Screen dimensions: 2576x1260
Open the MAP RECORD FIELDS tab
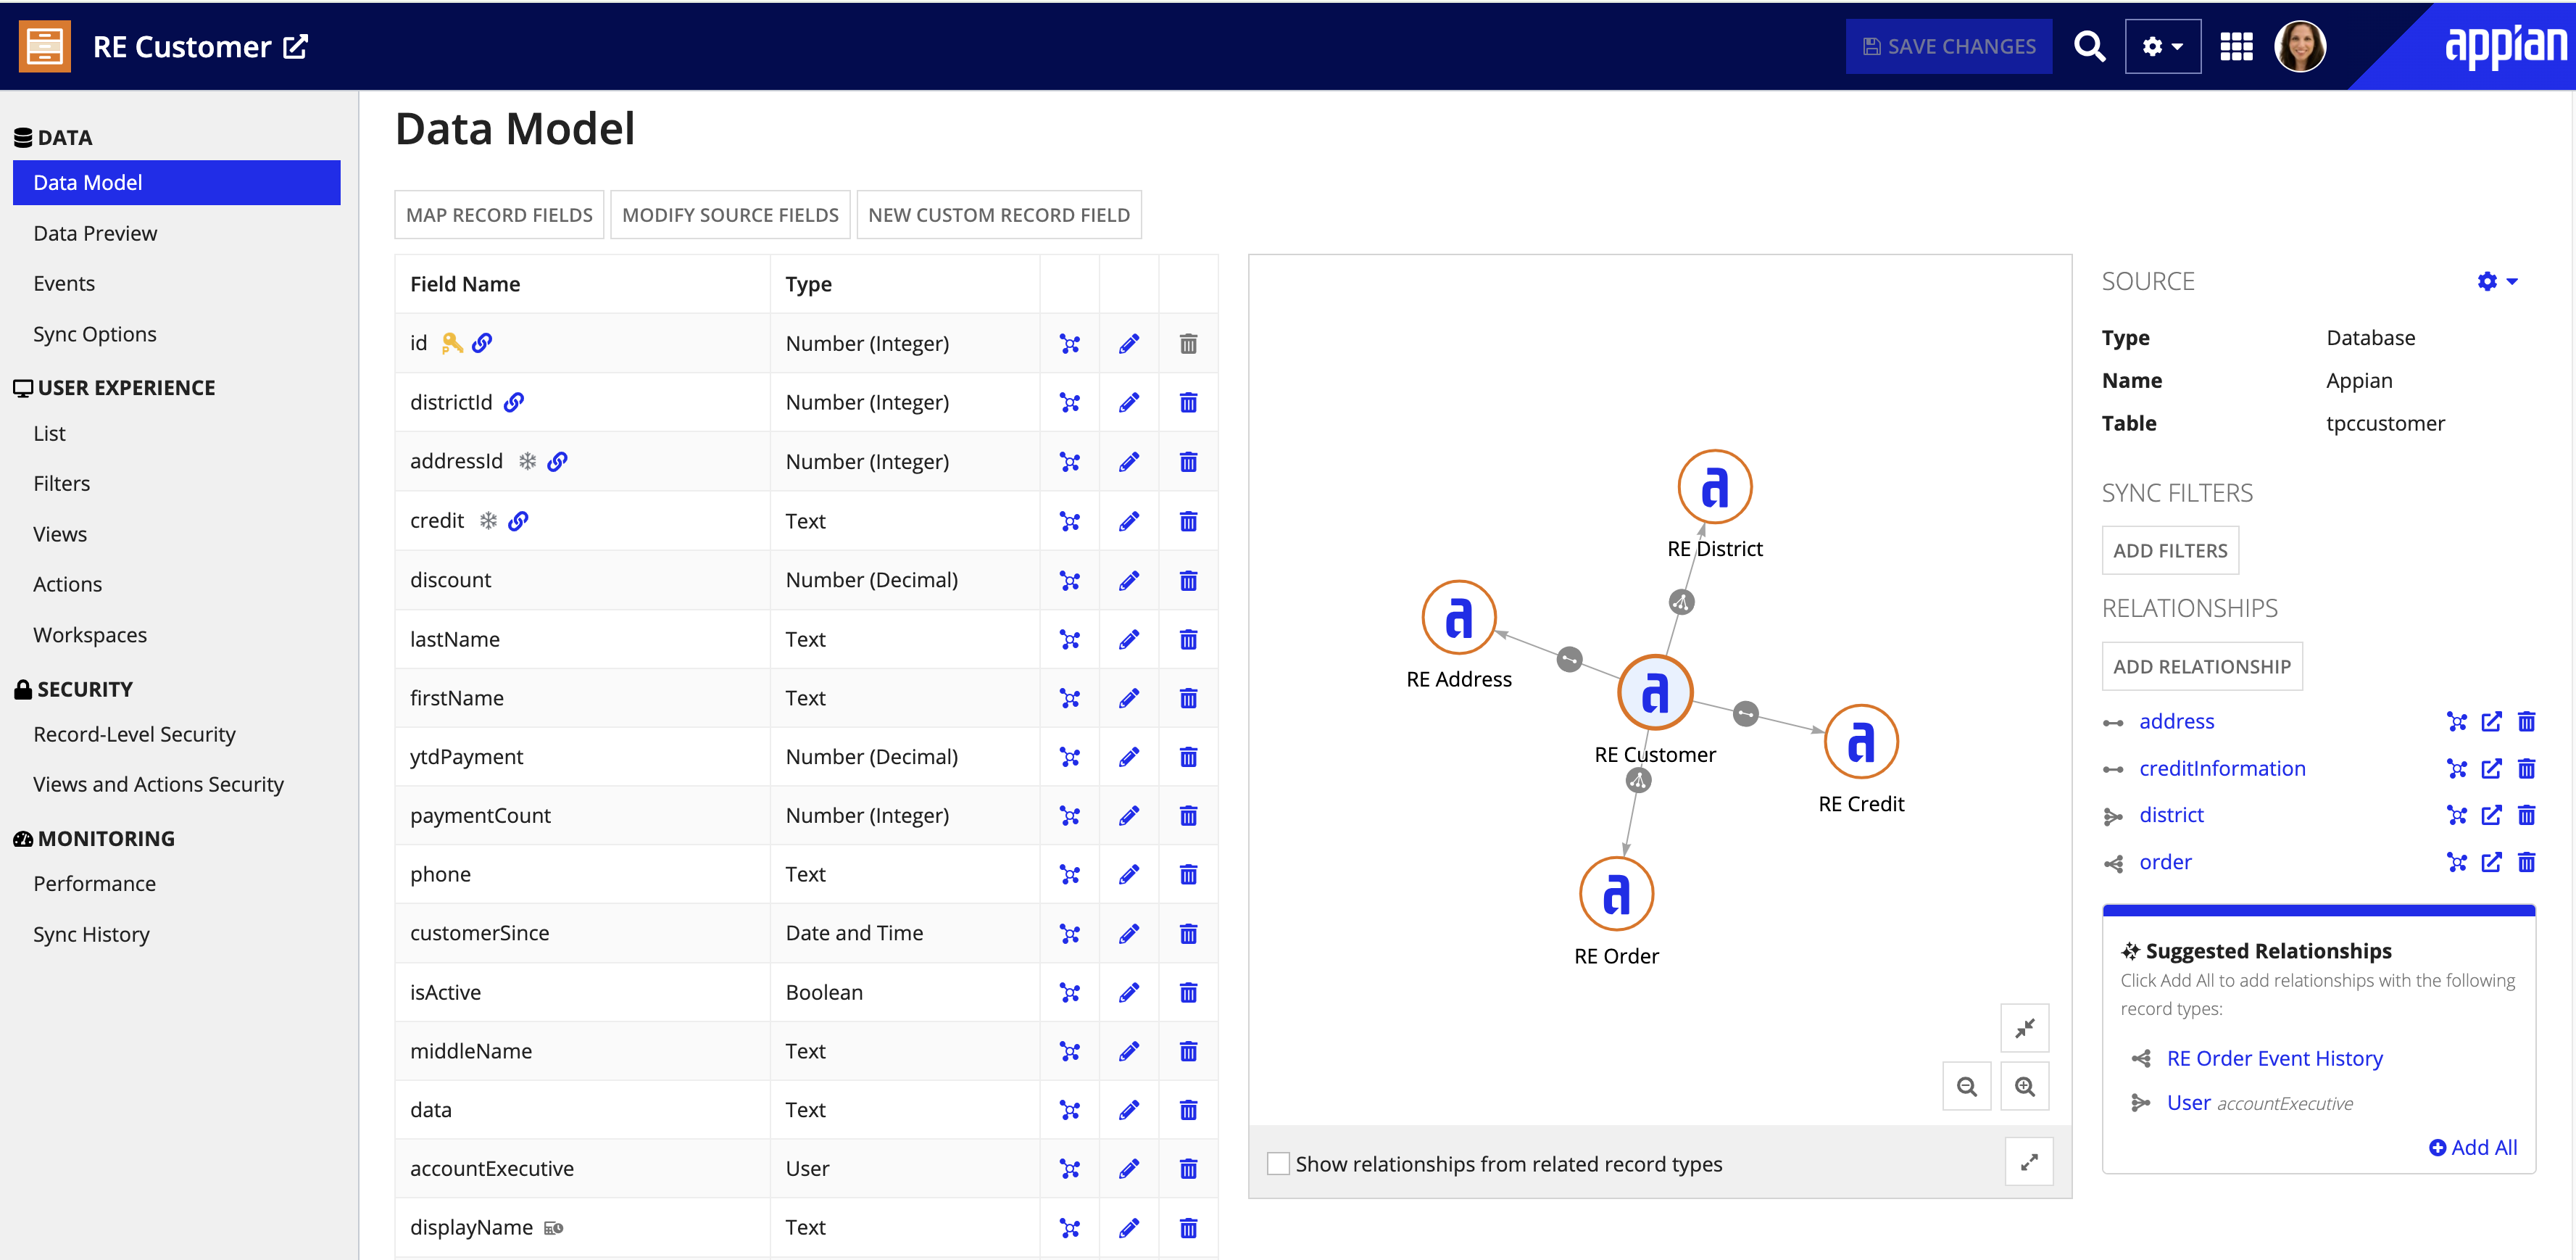[498, 214]
